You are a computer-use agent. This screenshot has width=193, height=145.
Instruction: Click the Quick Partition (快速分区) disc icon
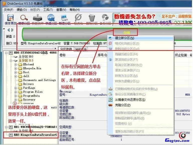pyautogui.click(x=51, y=18)
